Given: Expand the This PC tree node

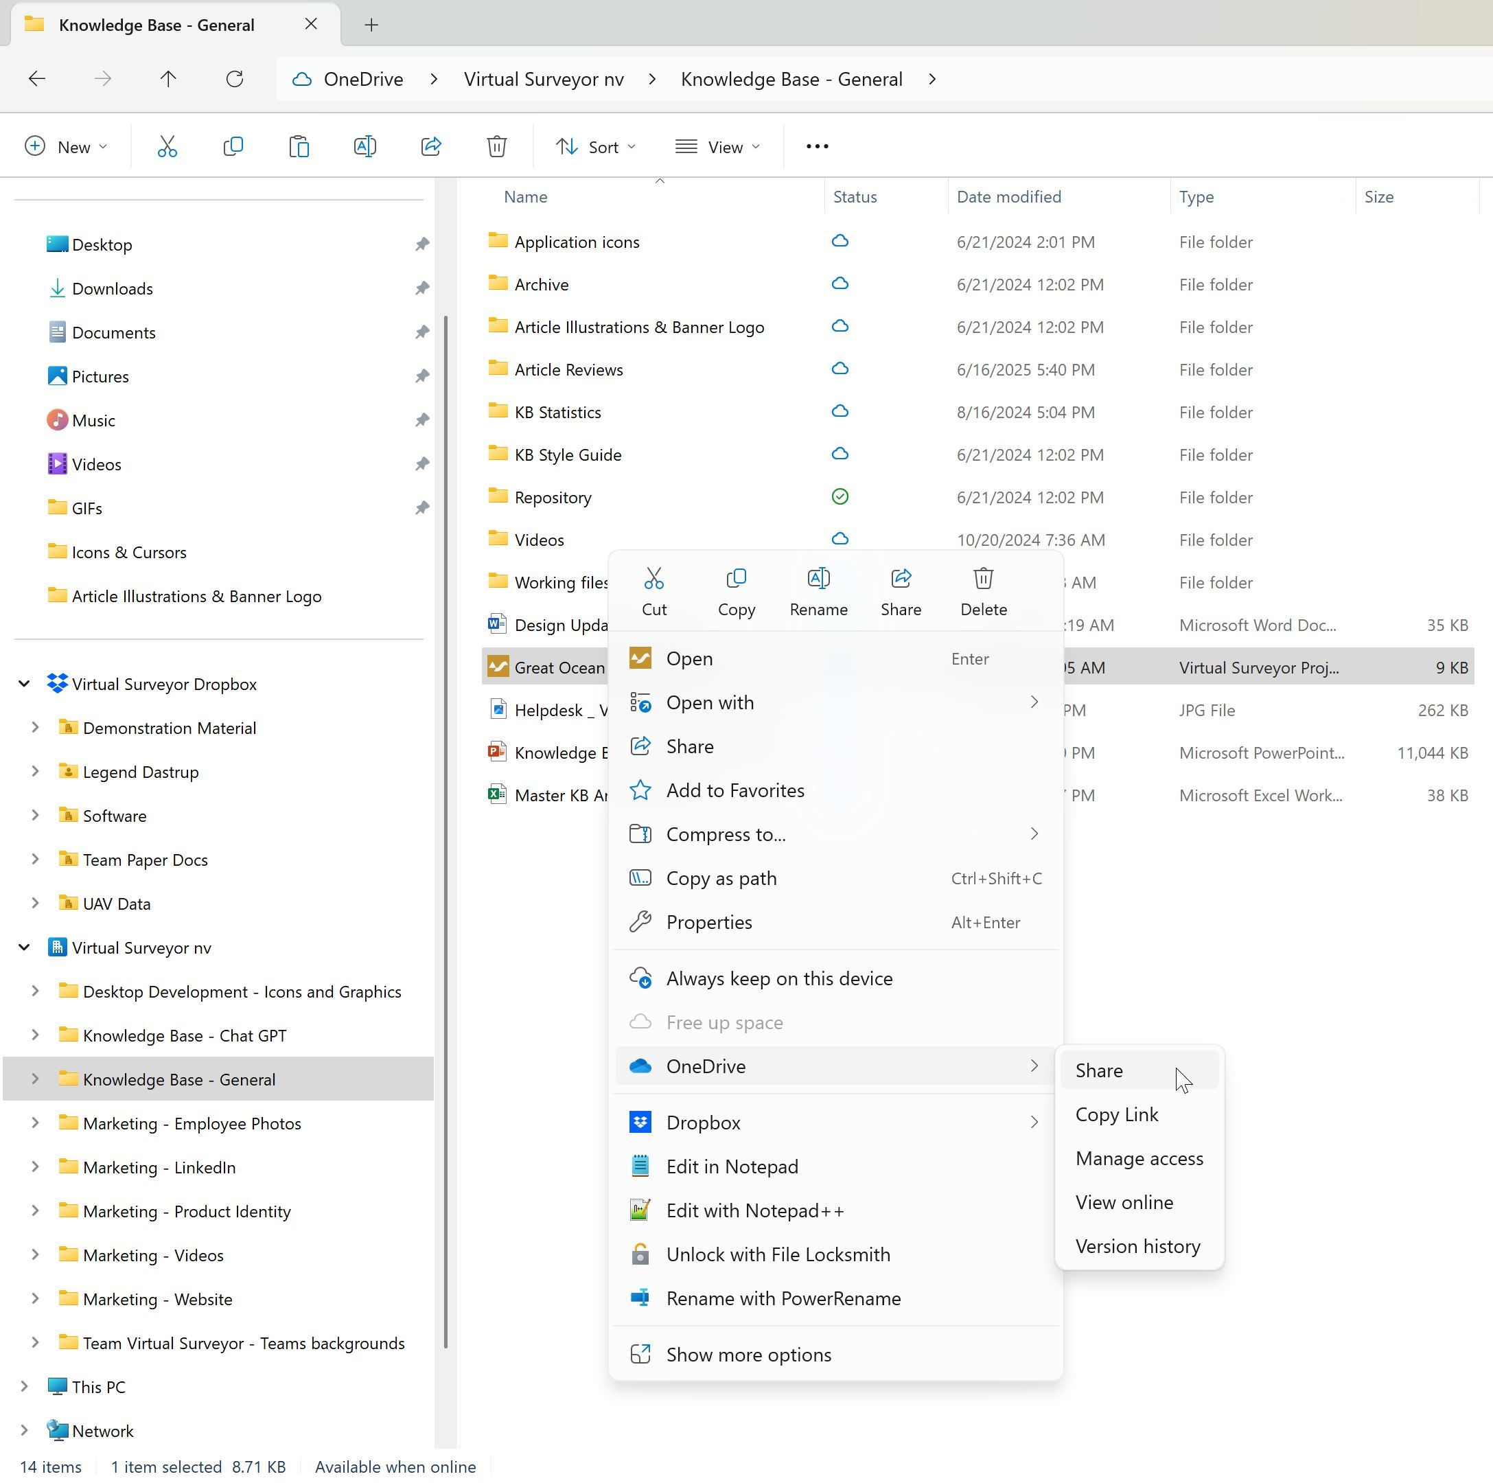Looking at the screenshot, I should pos(24,1387).
